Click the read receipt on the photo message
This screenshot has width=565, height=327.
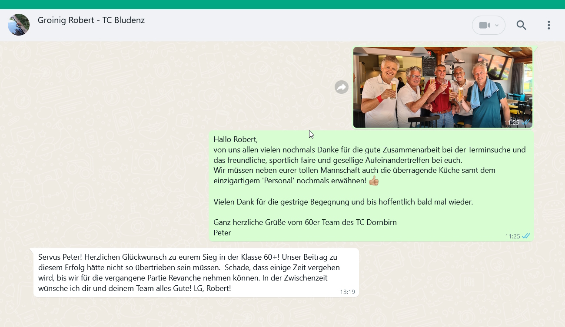pyautogui.click(x=526, y=122)
